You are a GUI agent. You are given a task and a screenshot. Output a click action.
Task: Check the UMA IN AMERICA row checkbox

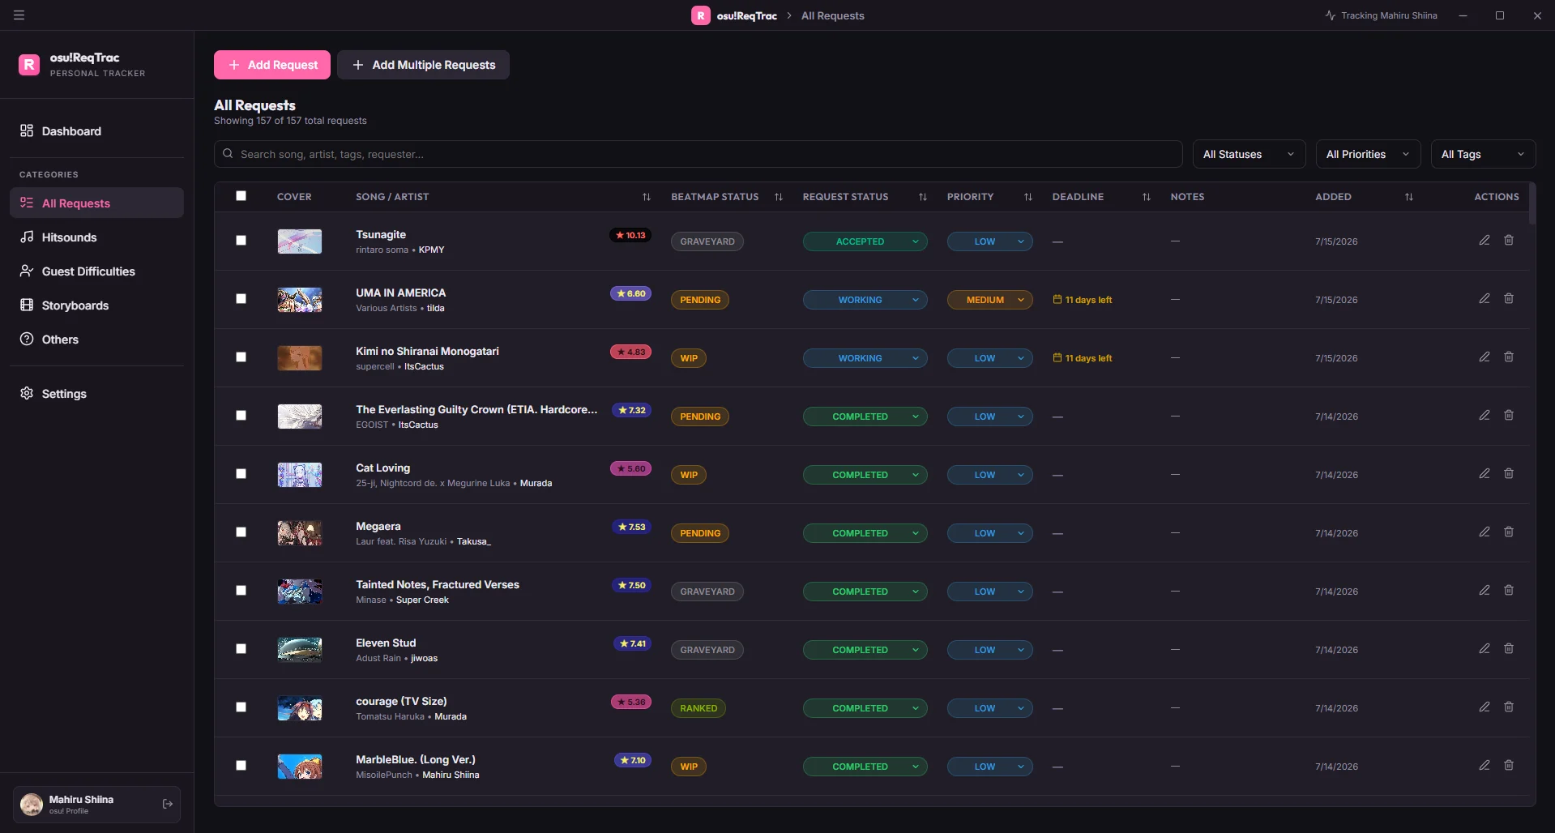tap(241, 299)
